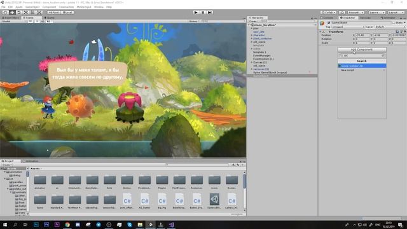Switch to the Animator tab
407x229 pixels.
[x=389, y=18]
